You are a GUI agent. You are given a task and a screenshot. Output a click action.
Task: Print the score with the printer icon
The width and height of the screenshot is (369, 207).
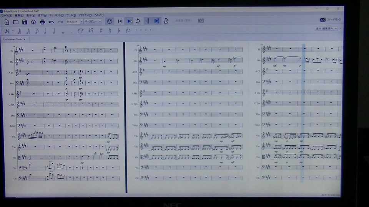42,22
